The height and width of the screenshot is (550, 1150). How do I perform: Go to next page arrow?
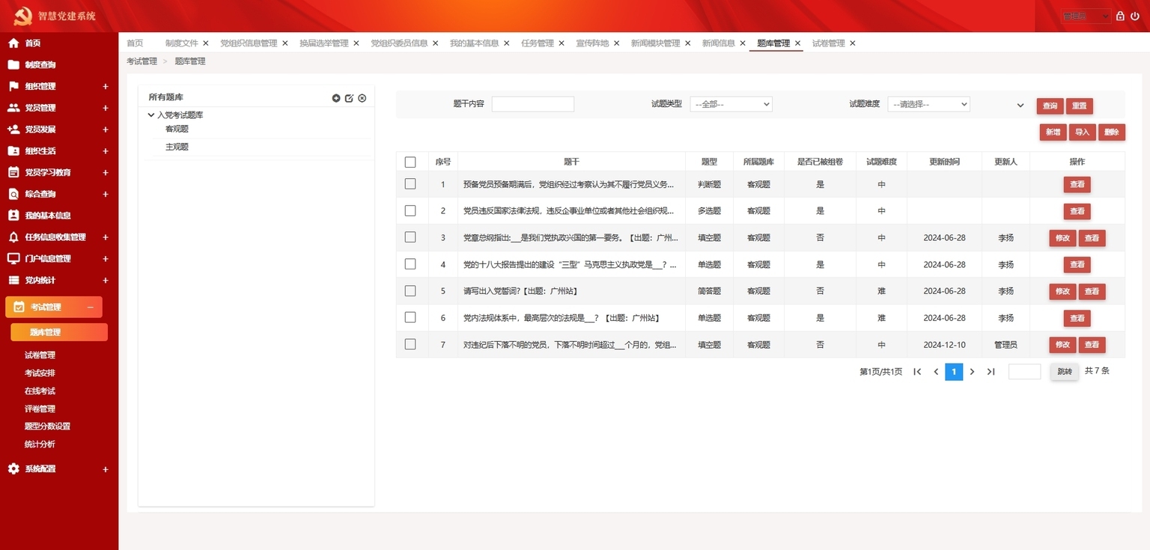[972, 372]
